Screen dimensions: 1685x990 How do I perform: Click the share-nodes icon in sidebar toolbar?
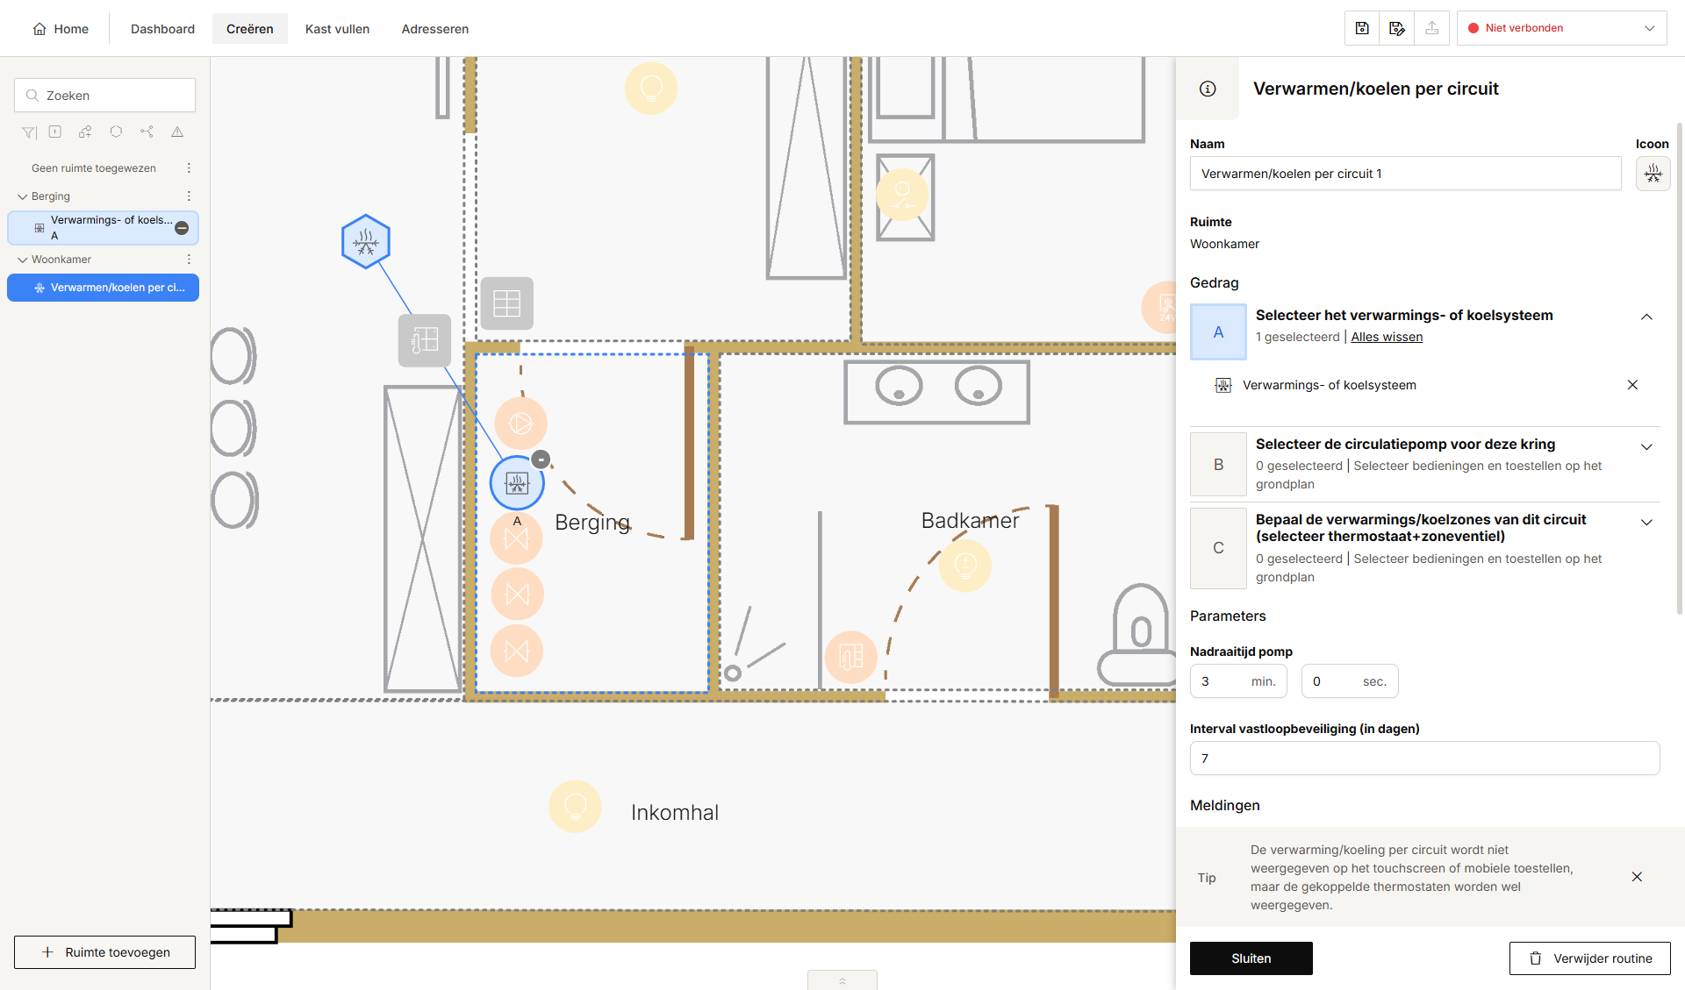147,132
